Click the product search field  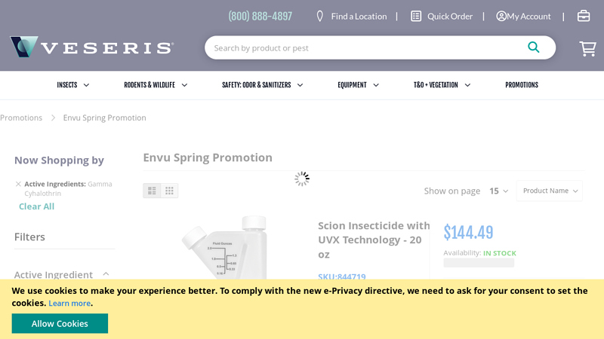tap(362, 47)
